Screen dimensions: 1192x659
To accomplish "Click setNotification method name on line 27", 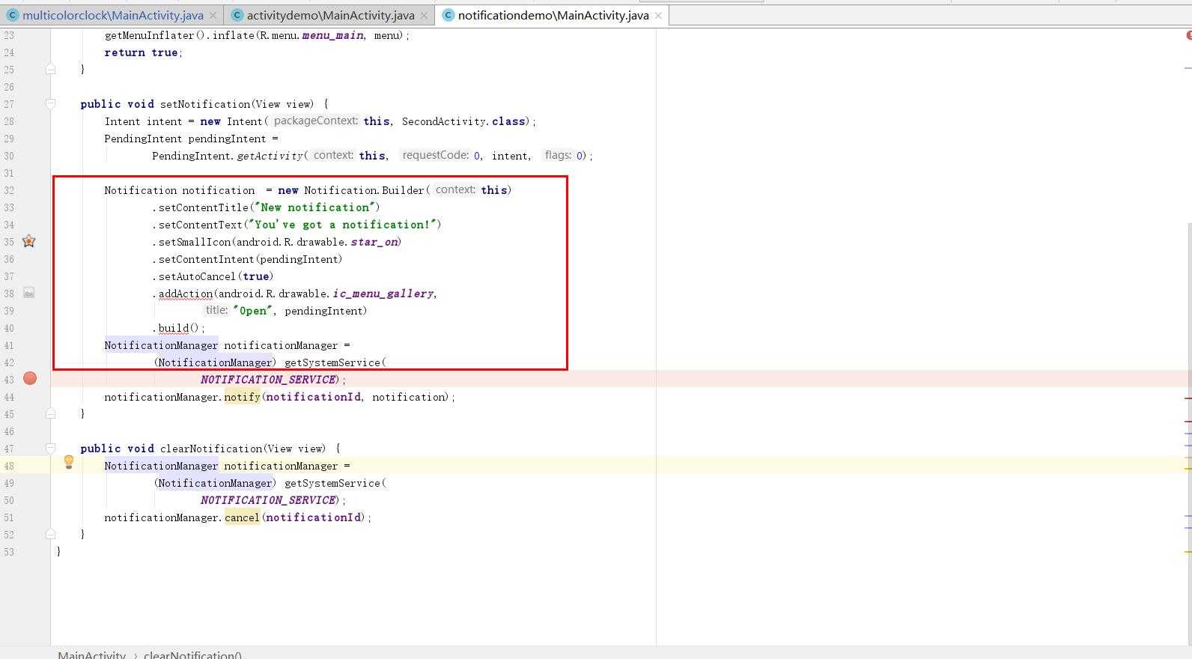I will [205, 104].
